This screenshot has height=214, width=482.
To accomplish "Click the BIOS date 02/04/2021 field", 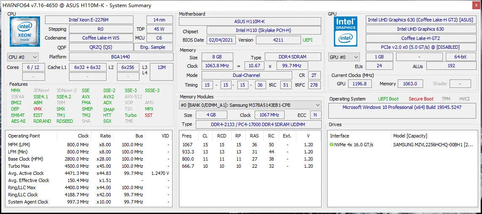I will (221, 40).
